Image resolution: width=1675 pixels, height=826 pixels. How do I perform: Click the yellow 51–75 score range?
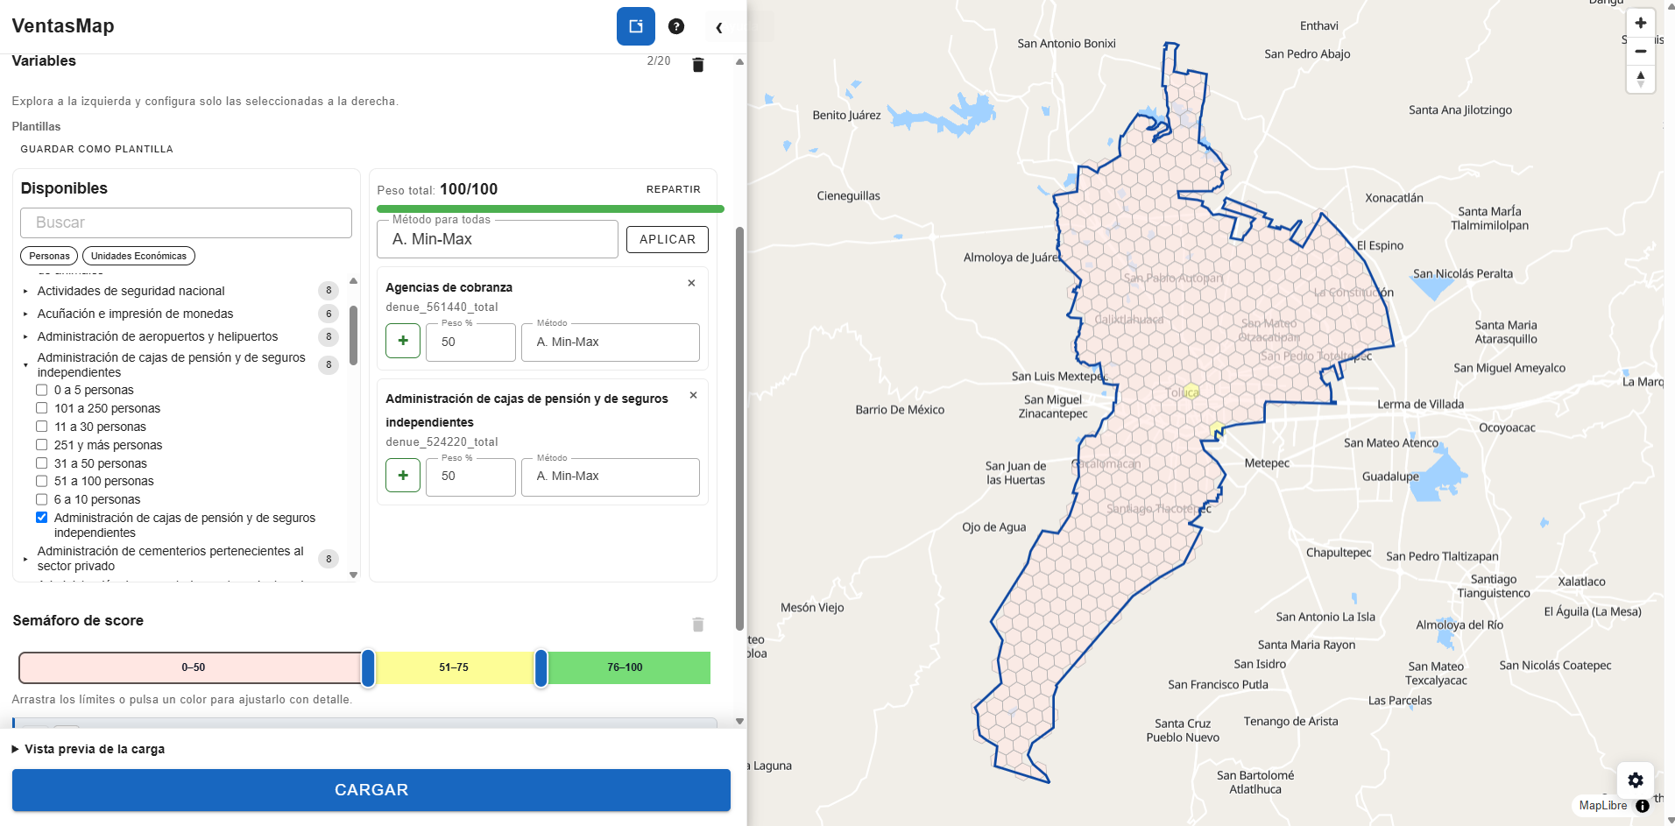454,667
